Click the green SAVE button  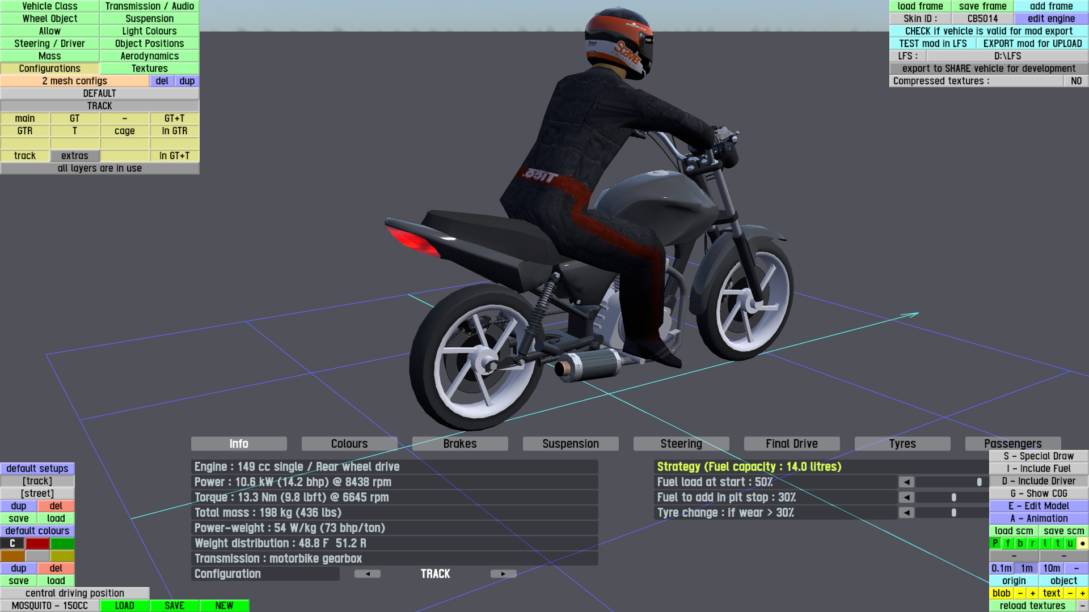(x=175, y=606)
